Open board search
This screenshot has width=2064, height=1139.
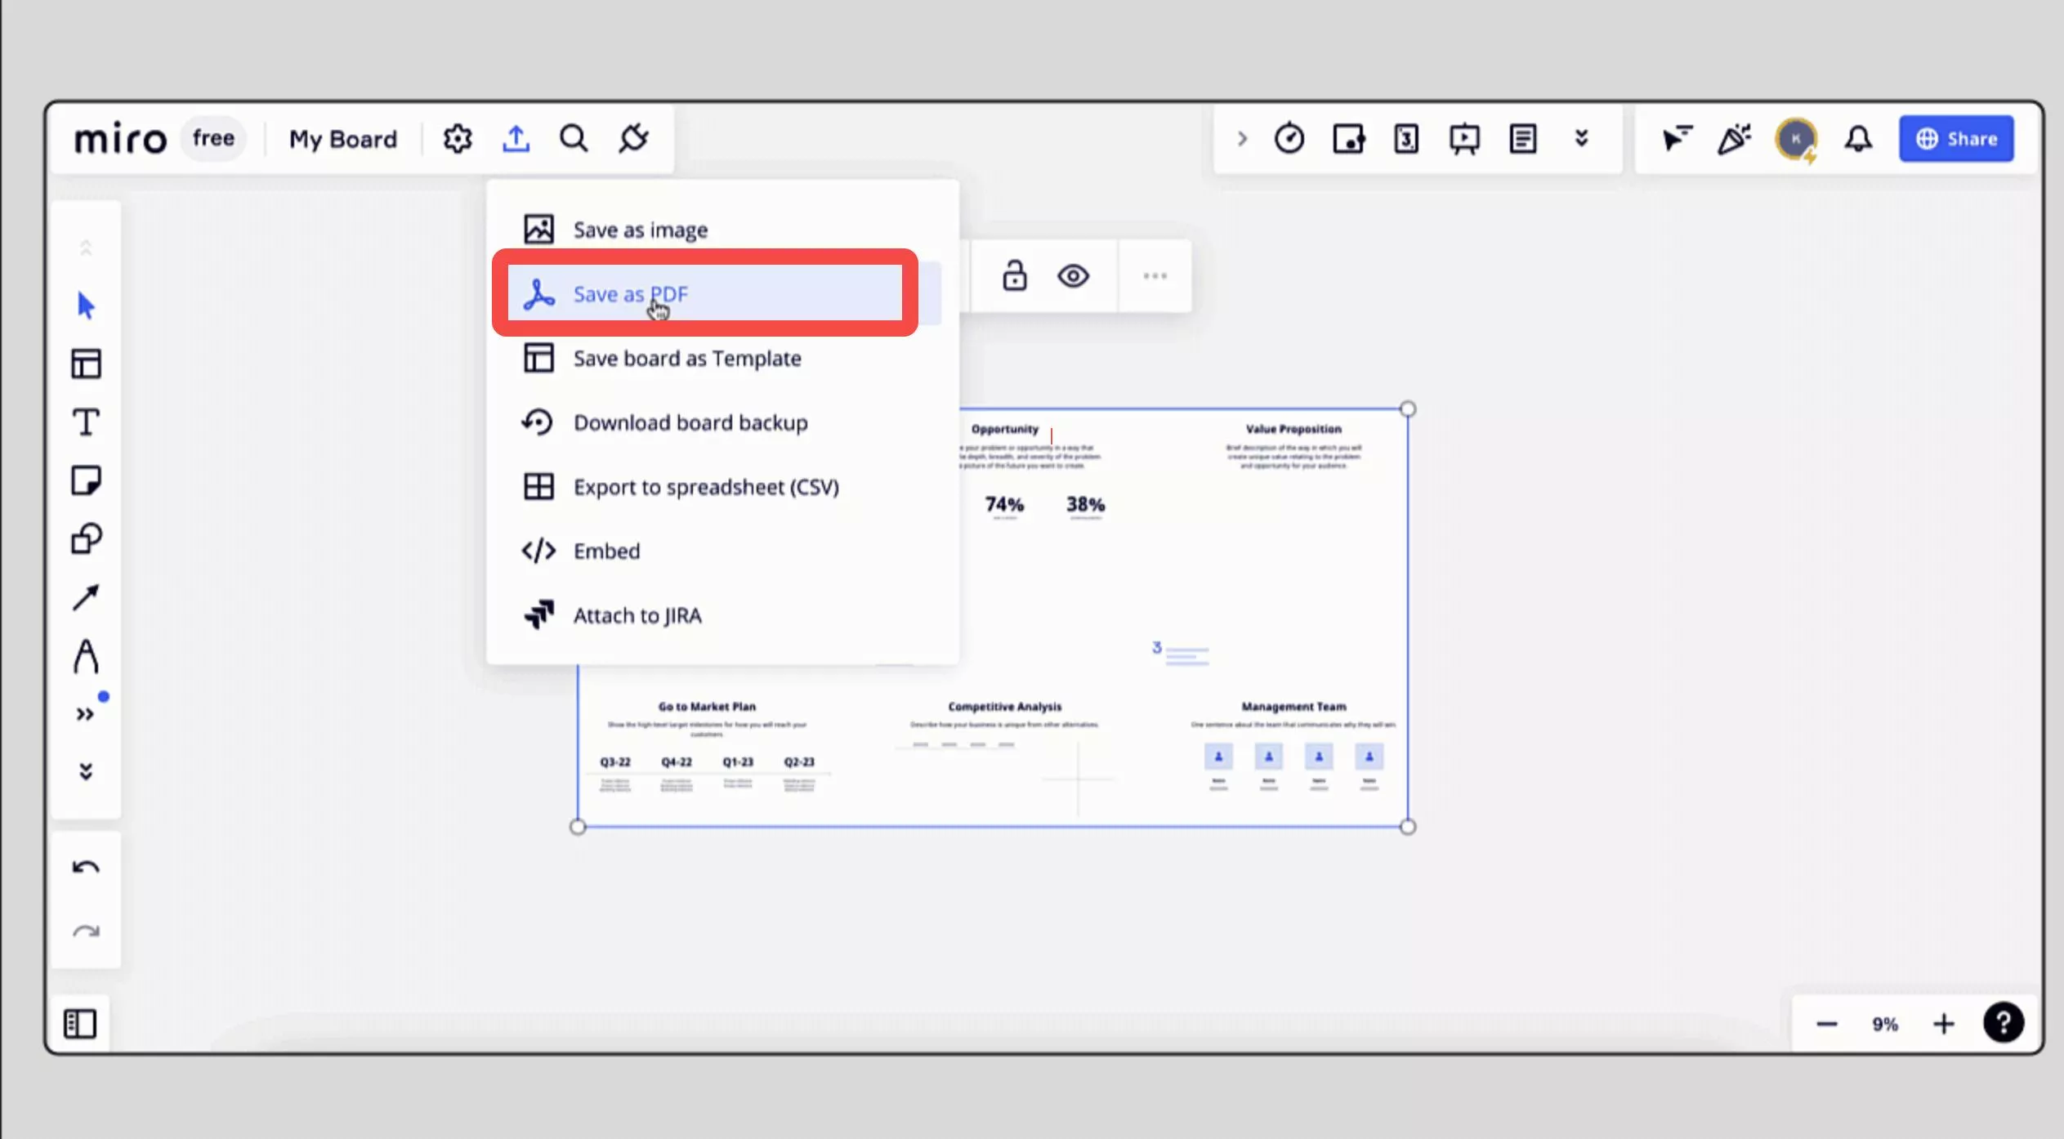tap(574, 137)
